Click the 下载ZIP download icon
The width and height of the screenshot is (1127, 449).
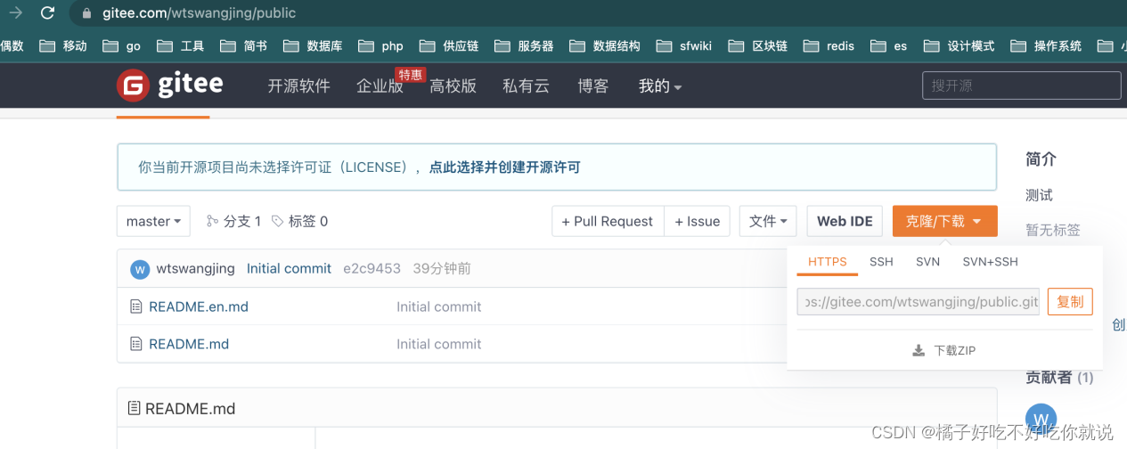click(x=919, y=351)
